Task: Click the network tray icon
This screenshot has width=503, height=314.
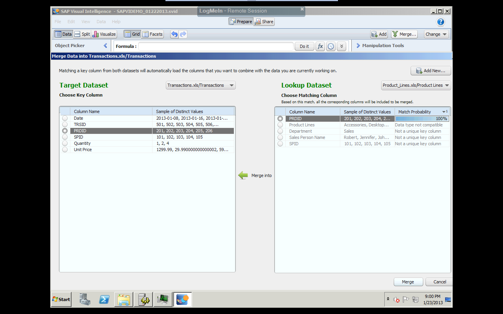Action: tap(415, 299)
